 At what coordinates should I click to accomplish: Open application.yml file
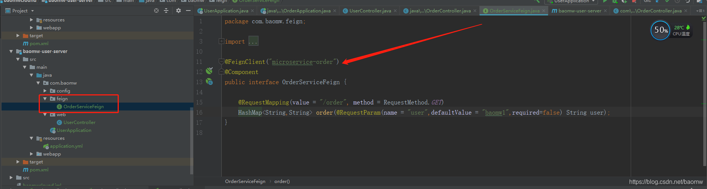point(66,146)
